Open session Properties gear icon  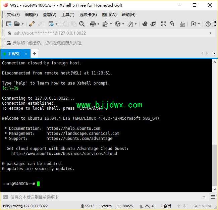pos(51,24)
